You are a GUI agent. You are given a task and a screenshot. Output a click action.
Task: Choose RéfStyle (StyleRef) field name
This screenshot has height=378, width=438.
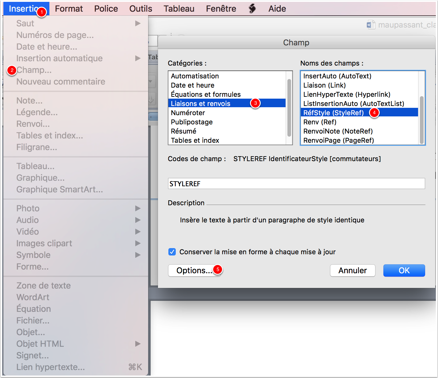pos(333,113)
